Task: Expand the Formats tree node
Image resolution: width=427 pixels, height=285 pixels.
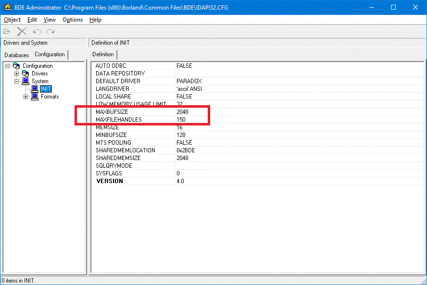Action: 25,97
